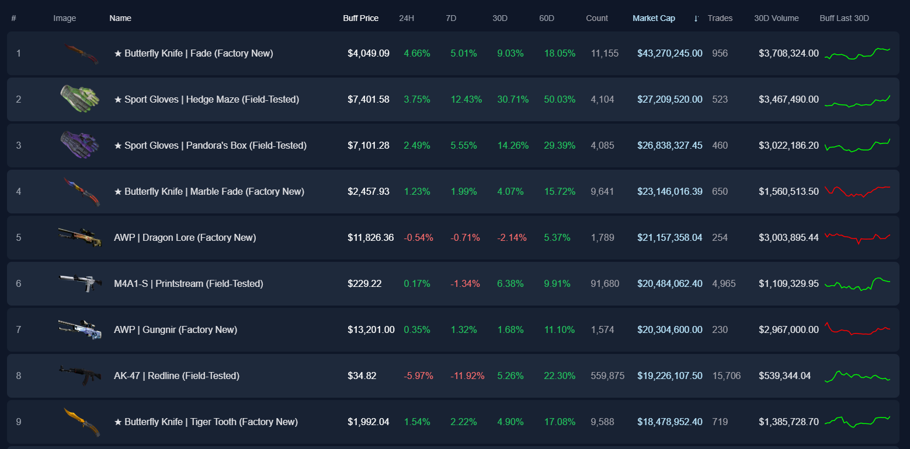
Task: Click the $1,992.04 buff price
Action: 368,422
